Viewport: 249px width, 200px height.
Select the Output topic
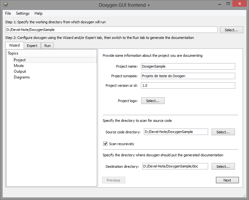click(20, 71)
